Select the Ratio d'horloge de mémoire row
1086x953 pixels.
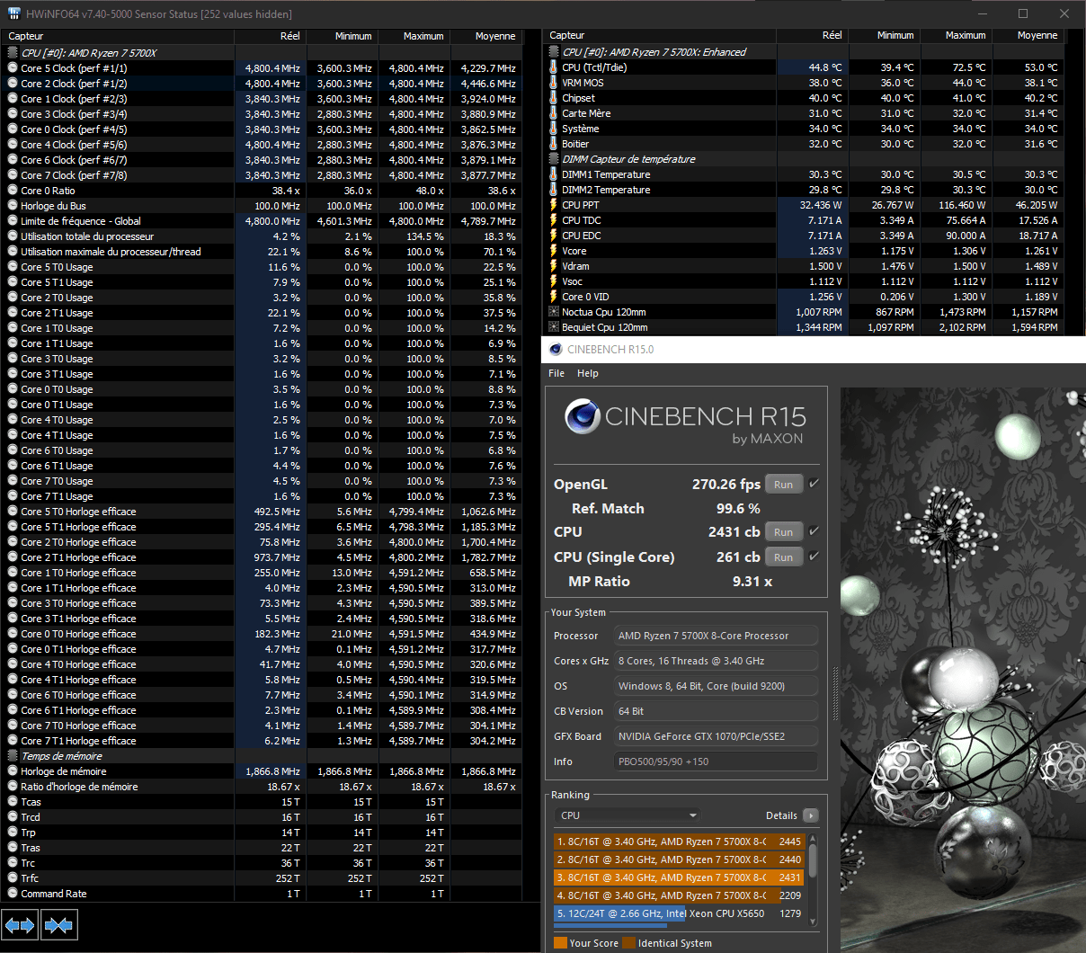[x=262, y=786]
